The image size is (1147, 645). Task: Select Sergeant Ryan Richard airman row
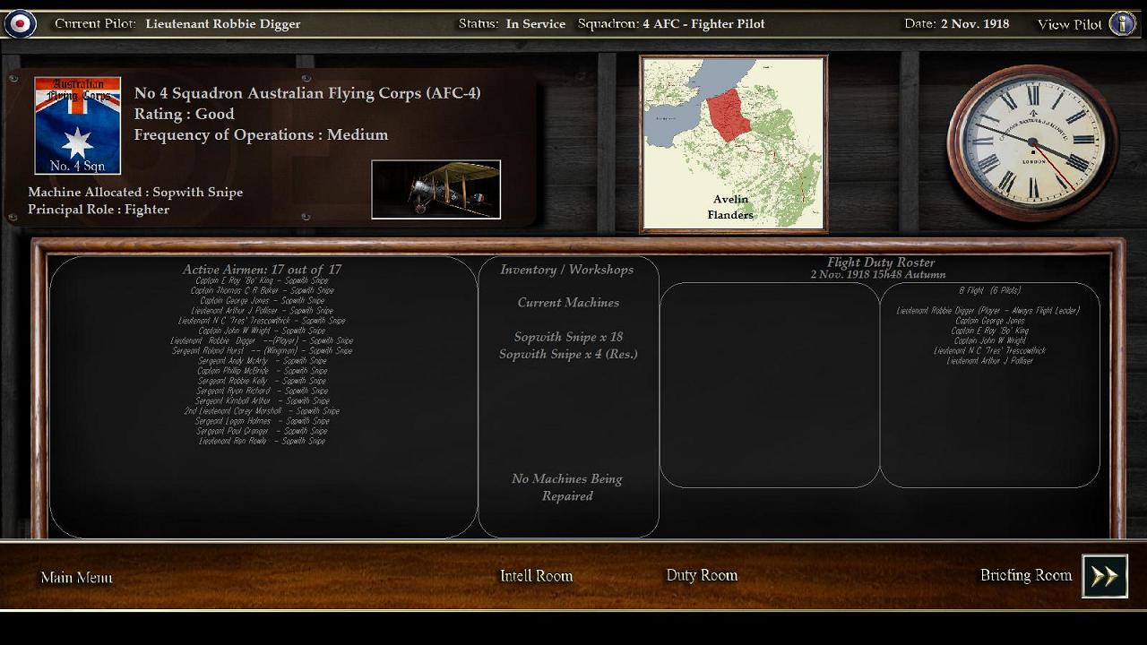click(262, 391)
